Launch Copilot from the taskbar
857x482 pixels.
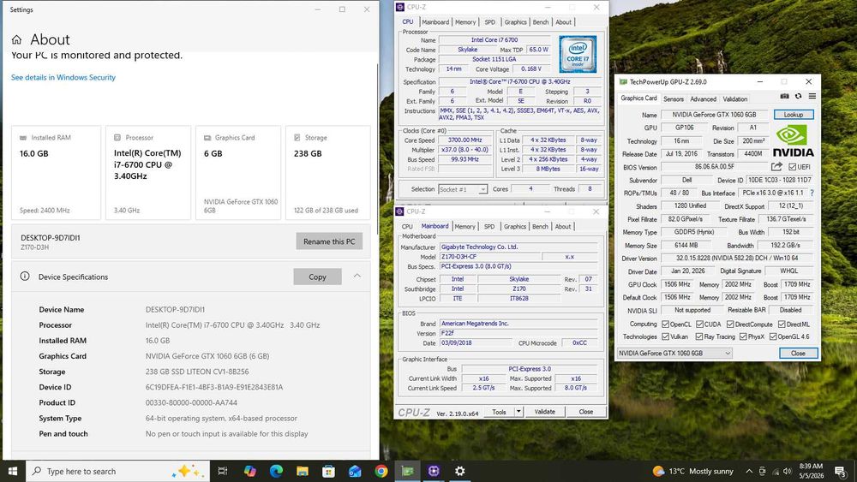point(249,471)
